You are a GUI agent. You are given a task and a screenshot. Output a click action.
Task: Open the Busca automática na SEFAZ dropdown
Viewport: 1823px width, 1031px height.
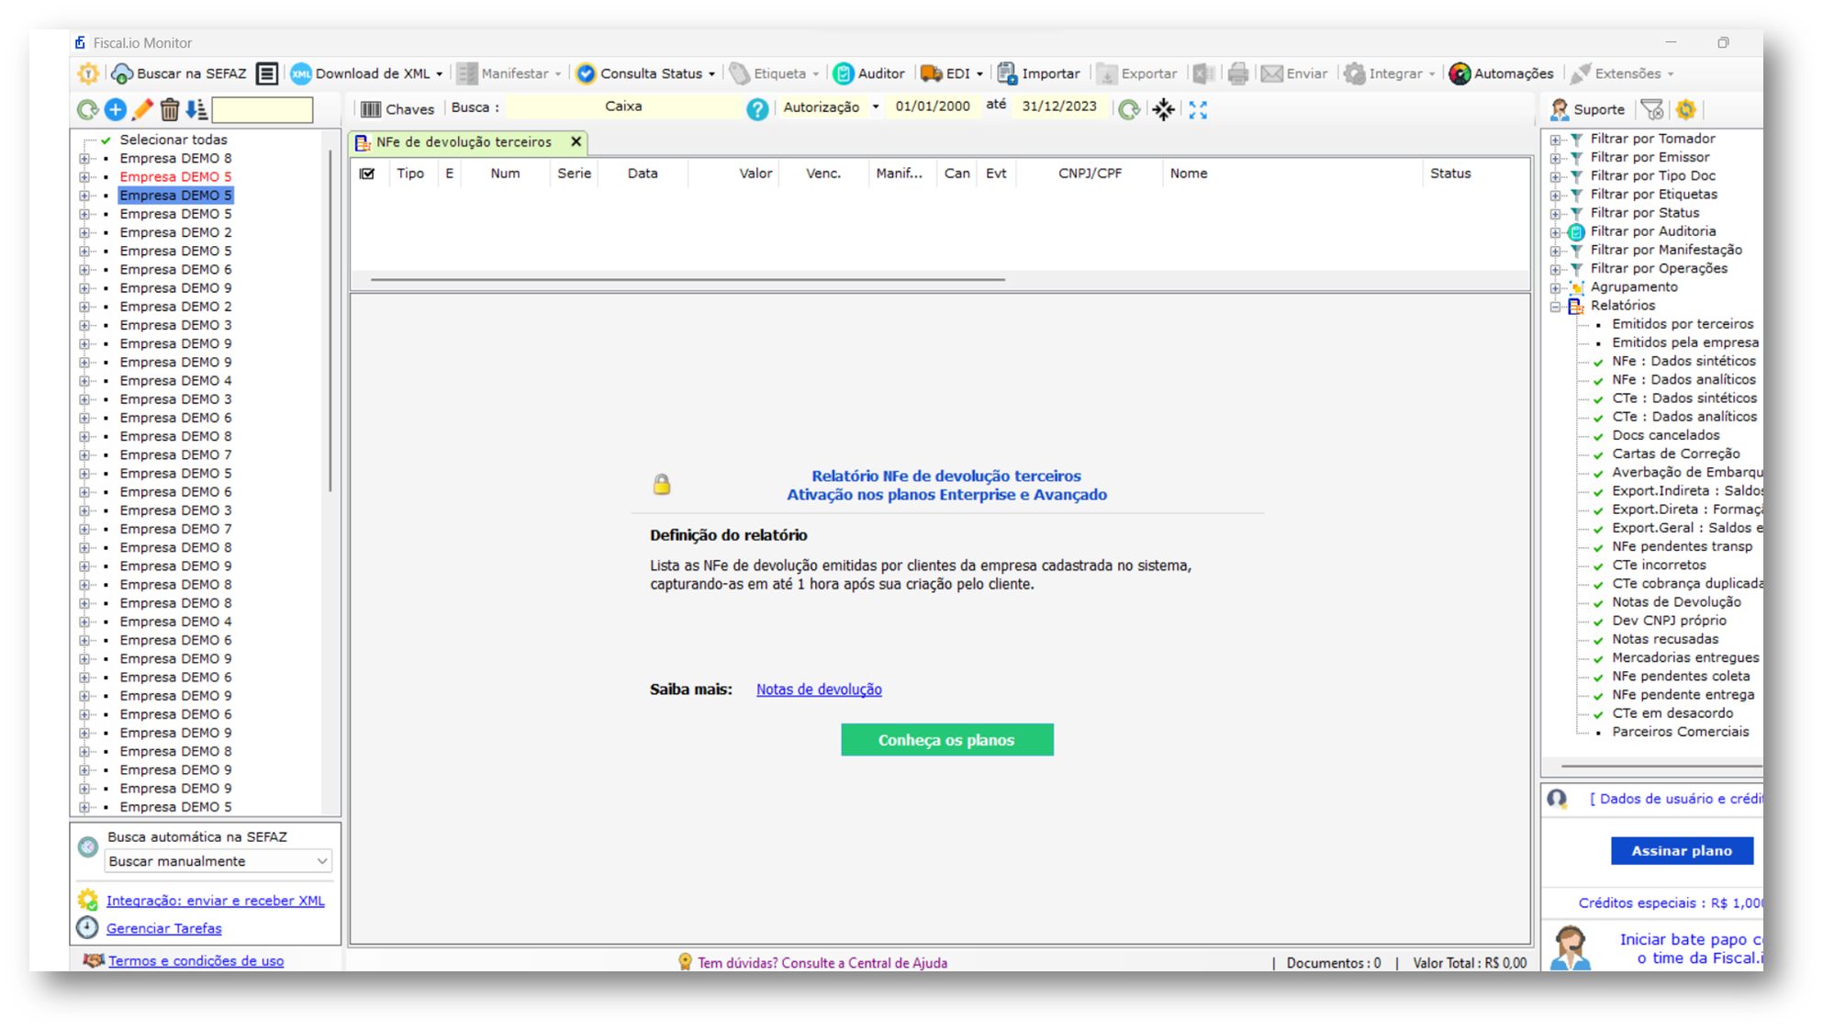pos(218,861)
